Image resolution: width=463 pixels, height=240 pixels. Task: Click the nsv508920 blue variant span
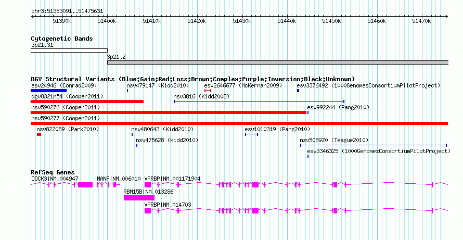pyautogui.click(x=373, y=145)
